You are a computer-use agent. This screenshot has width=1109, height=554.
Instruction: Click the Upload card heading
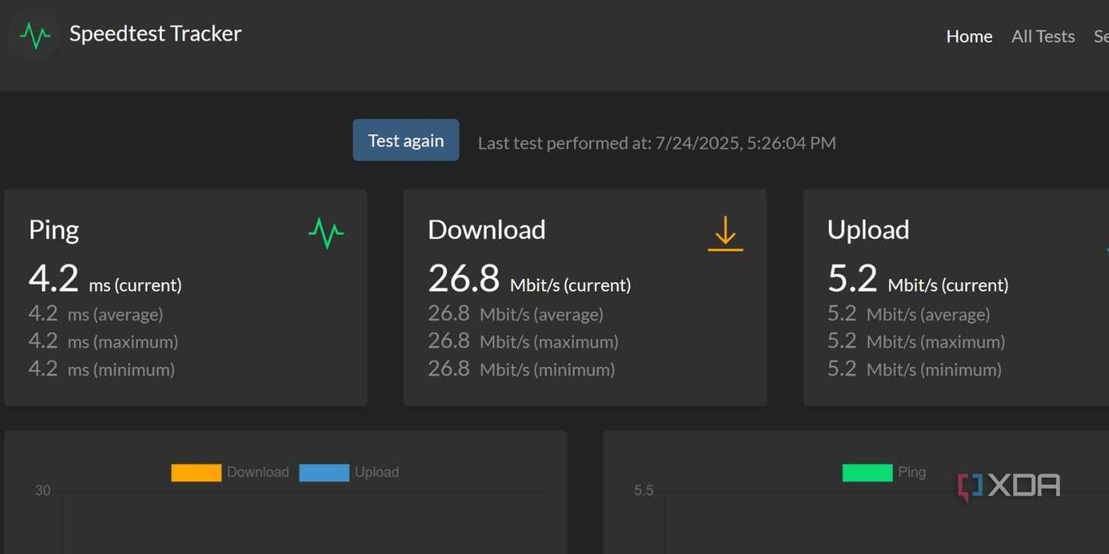868,229
